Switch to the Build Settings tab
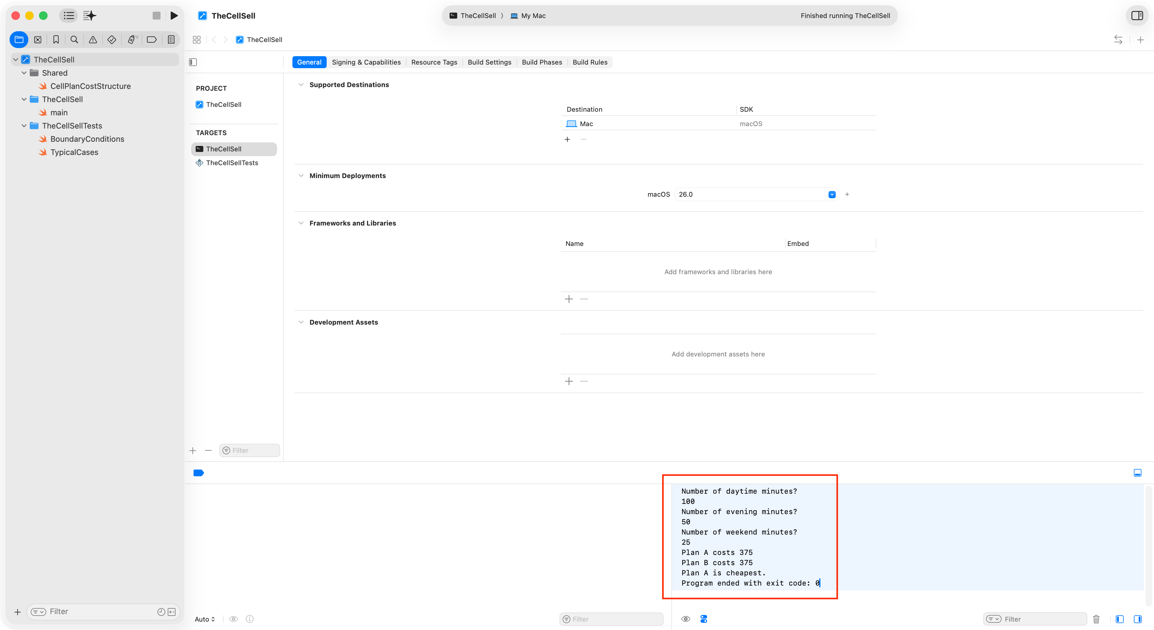 tap(489, 62)
